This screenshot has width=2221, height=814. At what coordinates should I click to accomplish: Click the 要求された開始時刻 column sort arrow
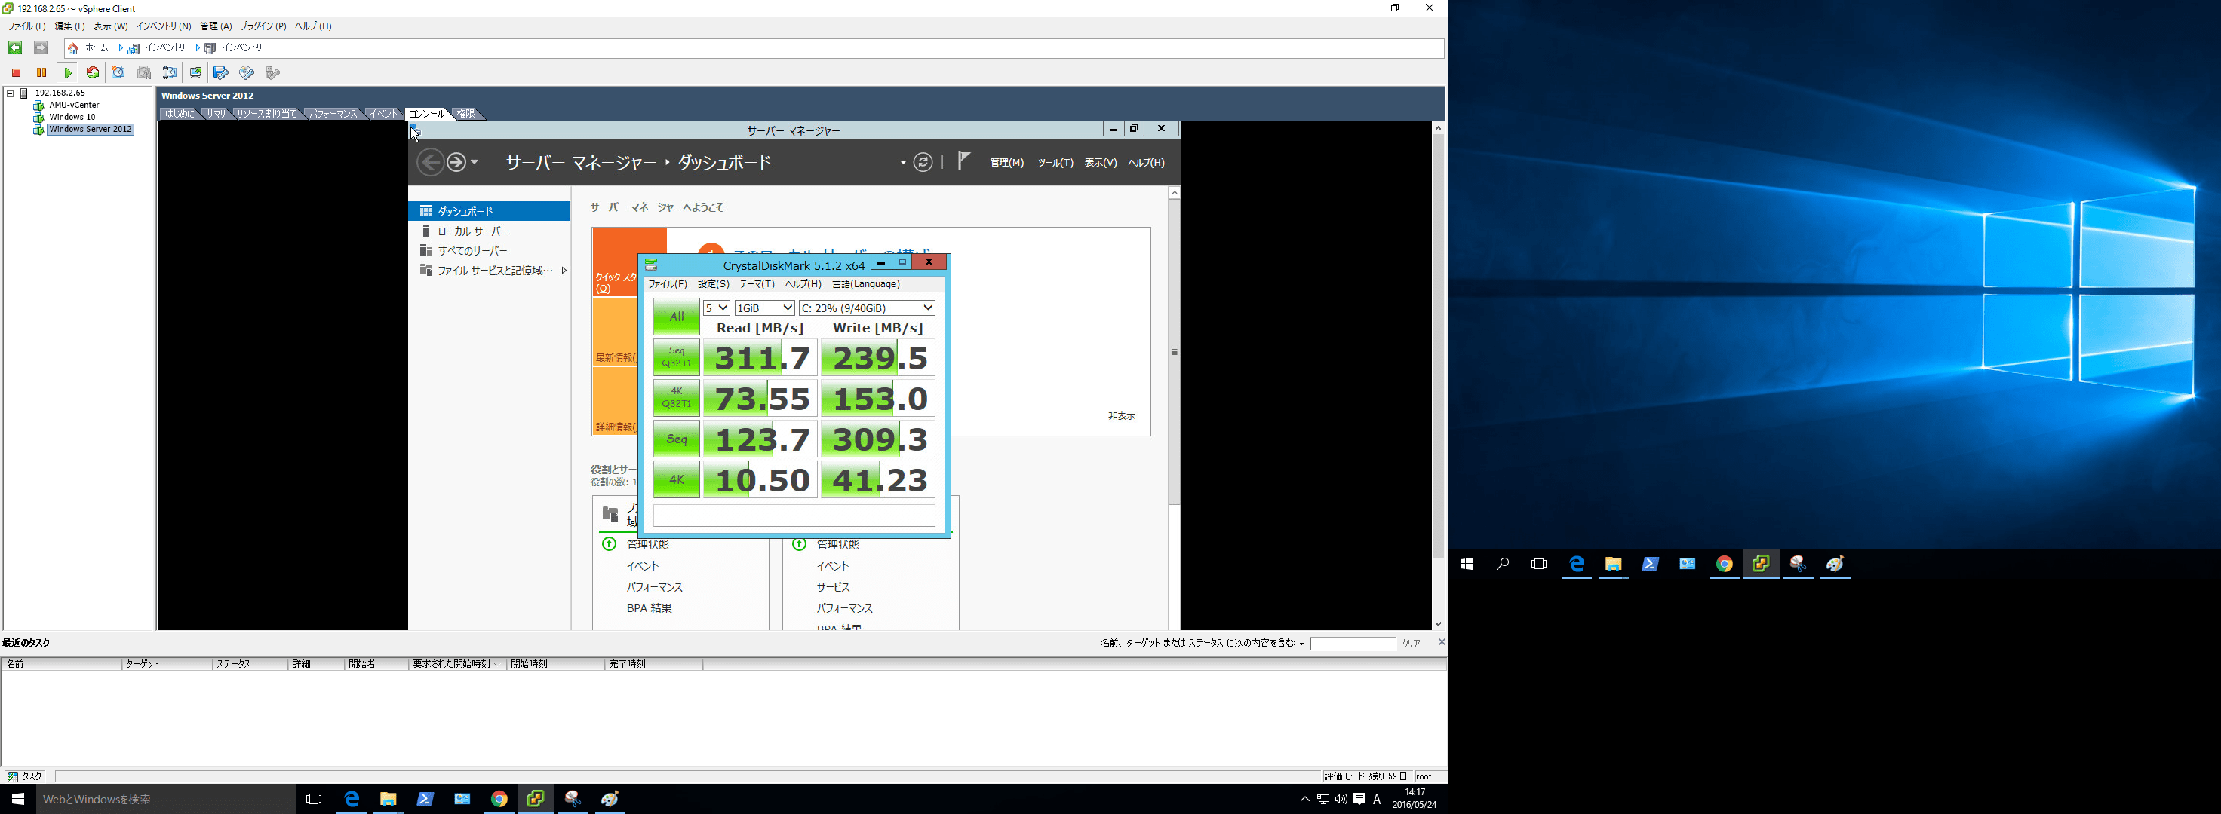497,664
